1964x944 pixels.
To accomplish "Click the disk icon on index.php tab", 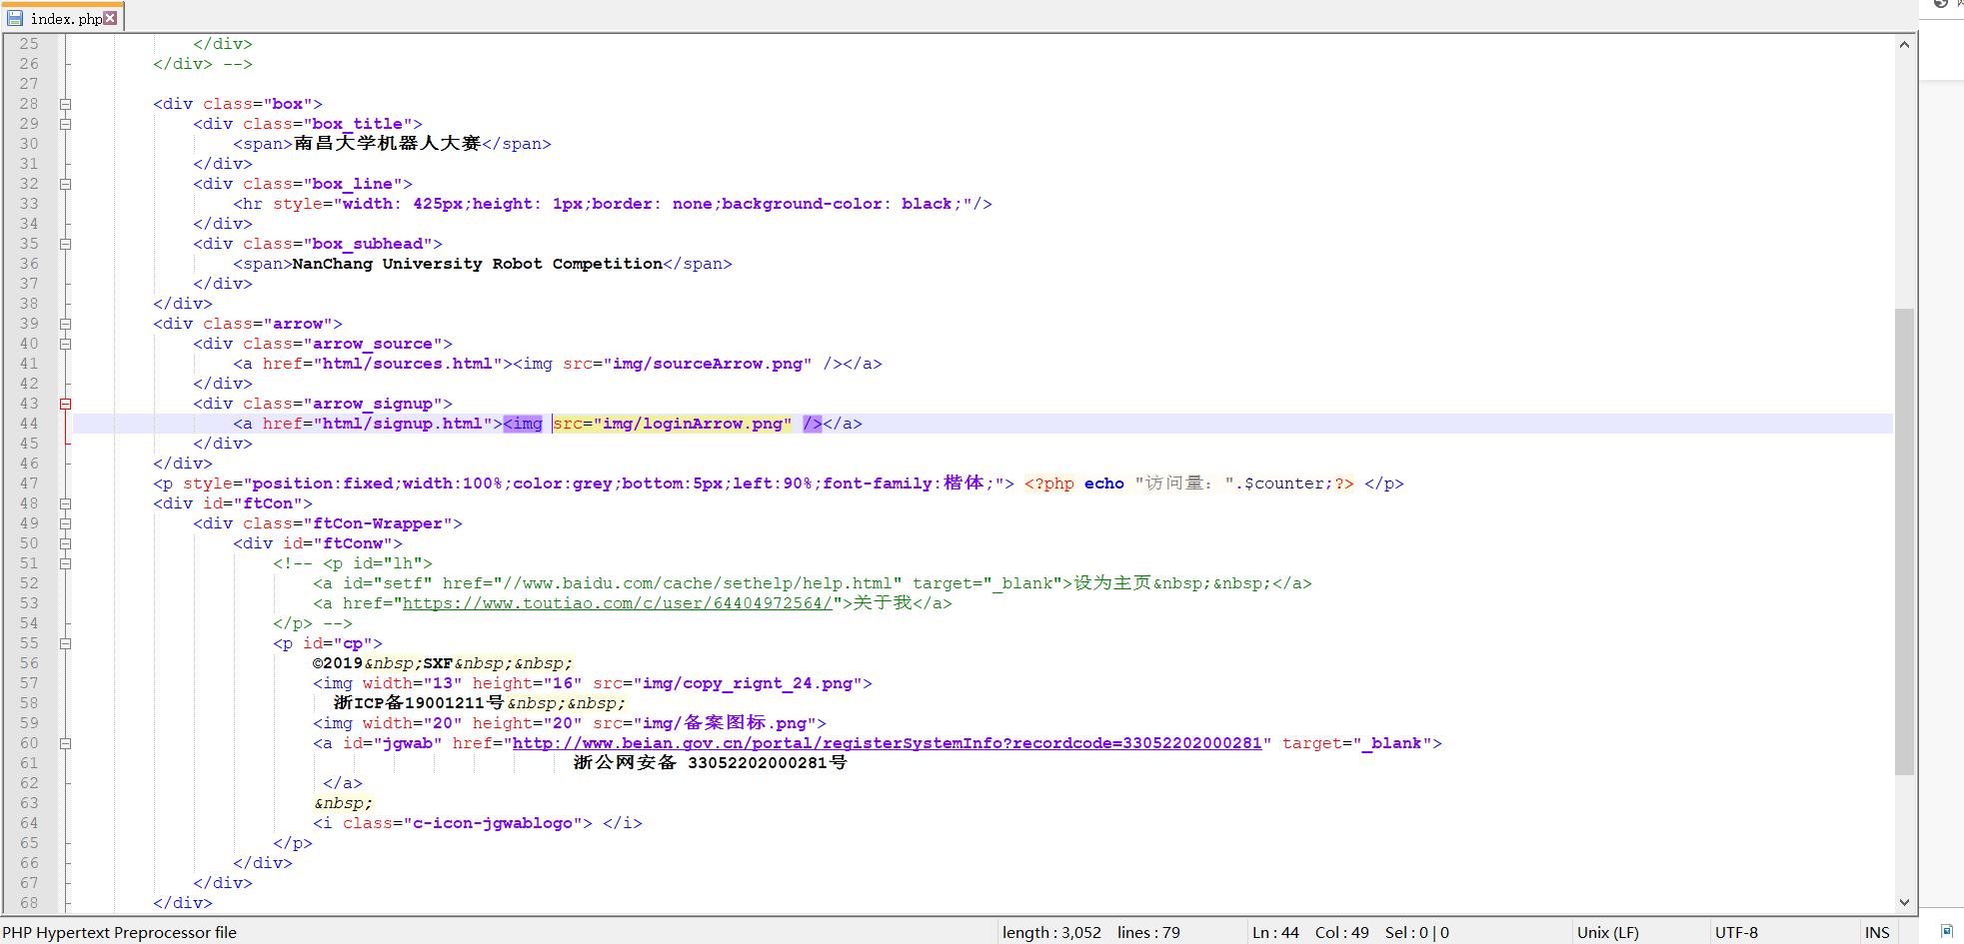I will point(15,18).
